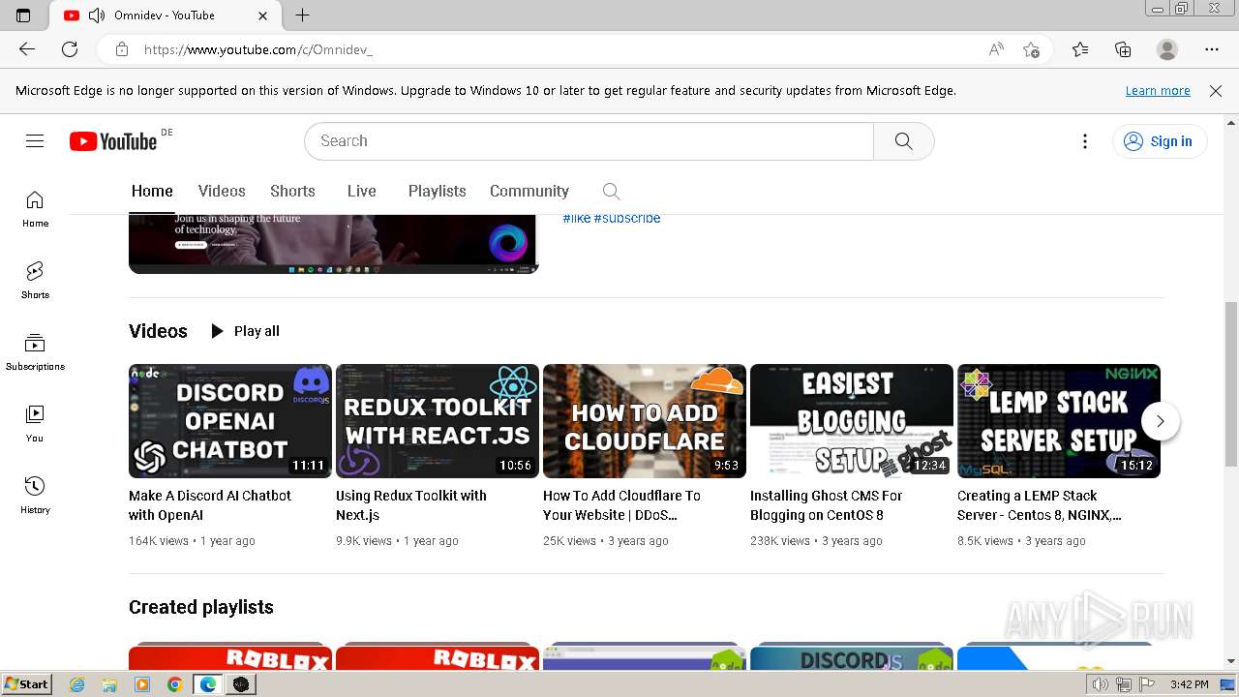Launch Internet Explorer from taskbar
1239x697 pixels.
click(76, 684)
